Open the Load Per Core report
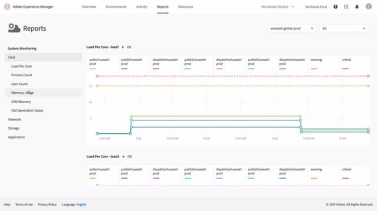 point(22,66)
